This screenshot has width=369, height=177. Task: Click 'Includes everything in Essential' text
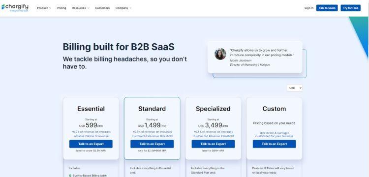[151, 168]
